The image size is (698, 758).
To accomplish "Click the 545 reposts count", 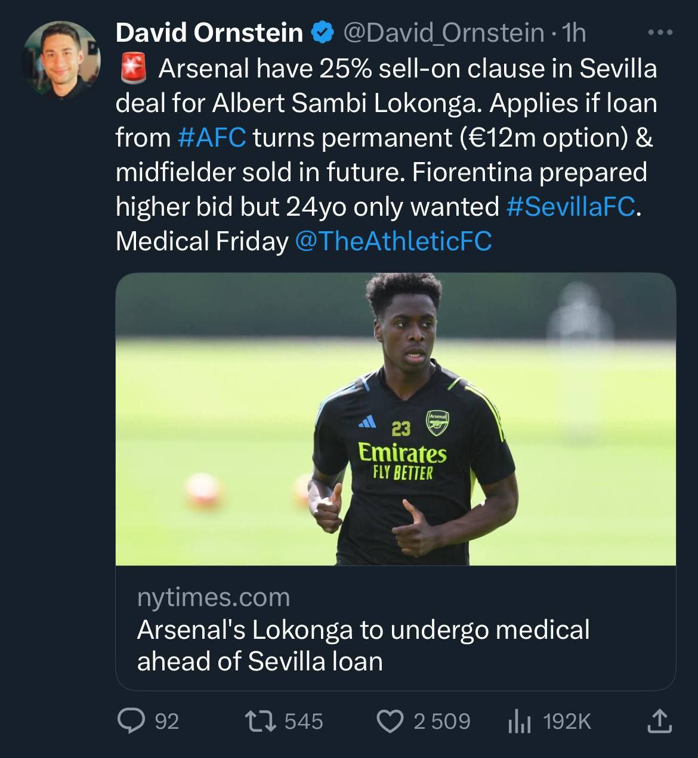I will [304, 722].
